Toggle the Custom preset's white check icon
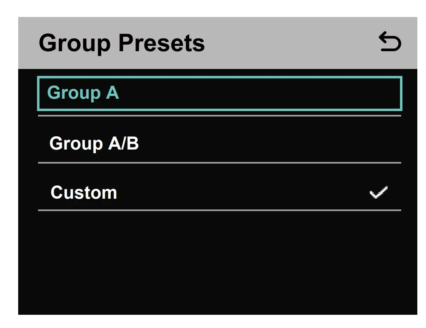426x328 pixels. click(378, 193)
